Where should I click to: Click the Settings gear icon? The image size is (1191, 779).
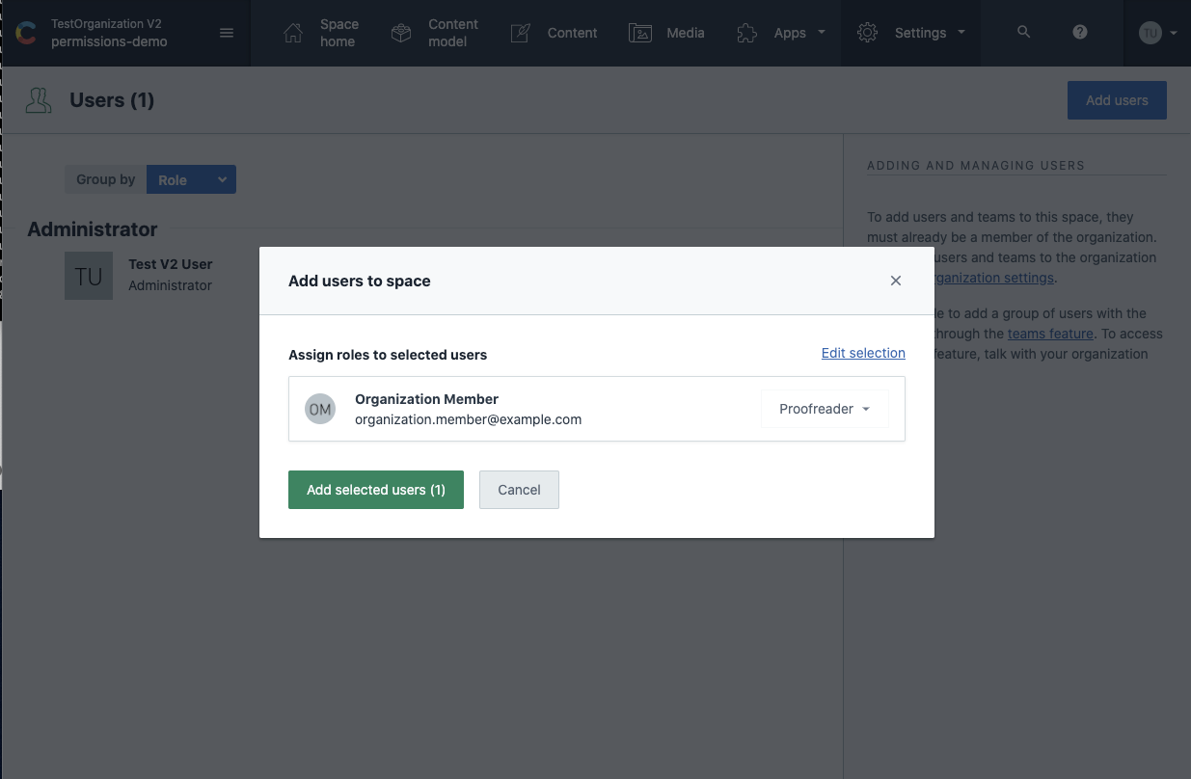click(x=867, y=33)
